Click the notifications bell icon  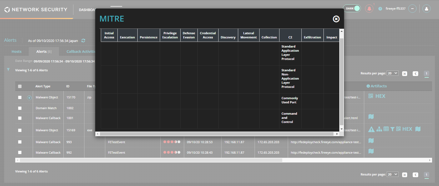pos(369,9)
